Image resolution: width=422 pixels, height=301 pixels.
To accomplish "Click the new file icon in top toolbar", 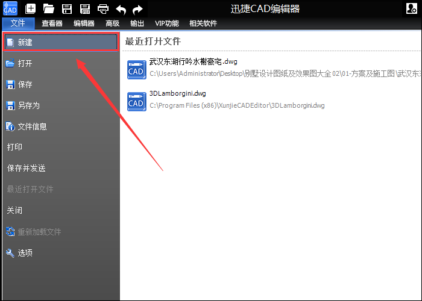I will tap(30, 8).
